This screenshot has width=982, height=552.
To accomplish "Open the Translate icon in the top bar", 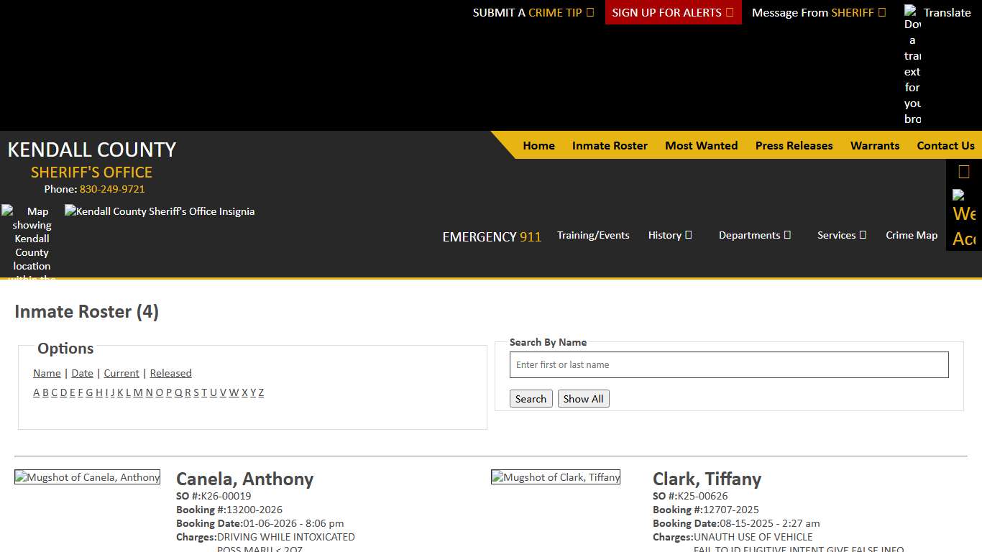I will [x=912, y=12].
